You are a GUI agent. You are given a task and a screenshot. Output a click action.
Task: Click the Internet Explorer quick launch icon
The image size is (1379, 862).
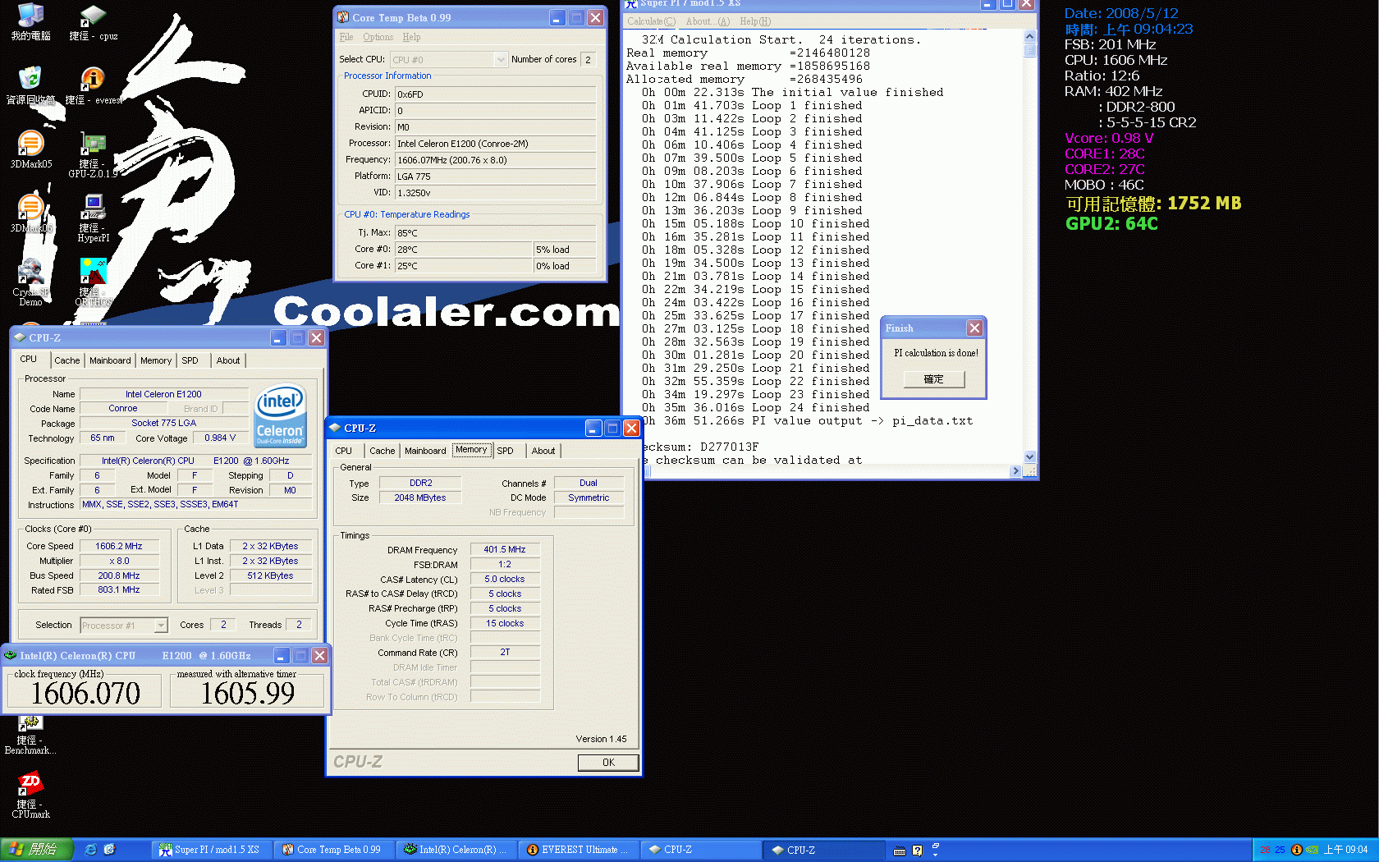[90, 850]
